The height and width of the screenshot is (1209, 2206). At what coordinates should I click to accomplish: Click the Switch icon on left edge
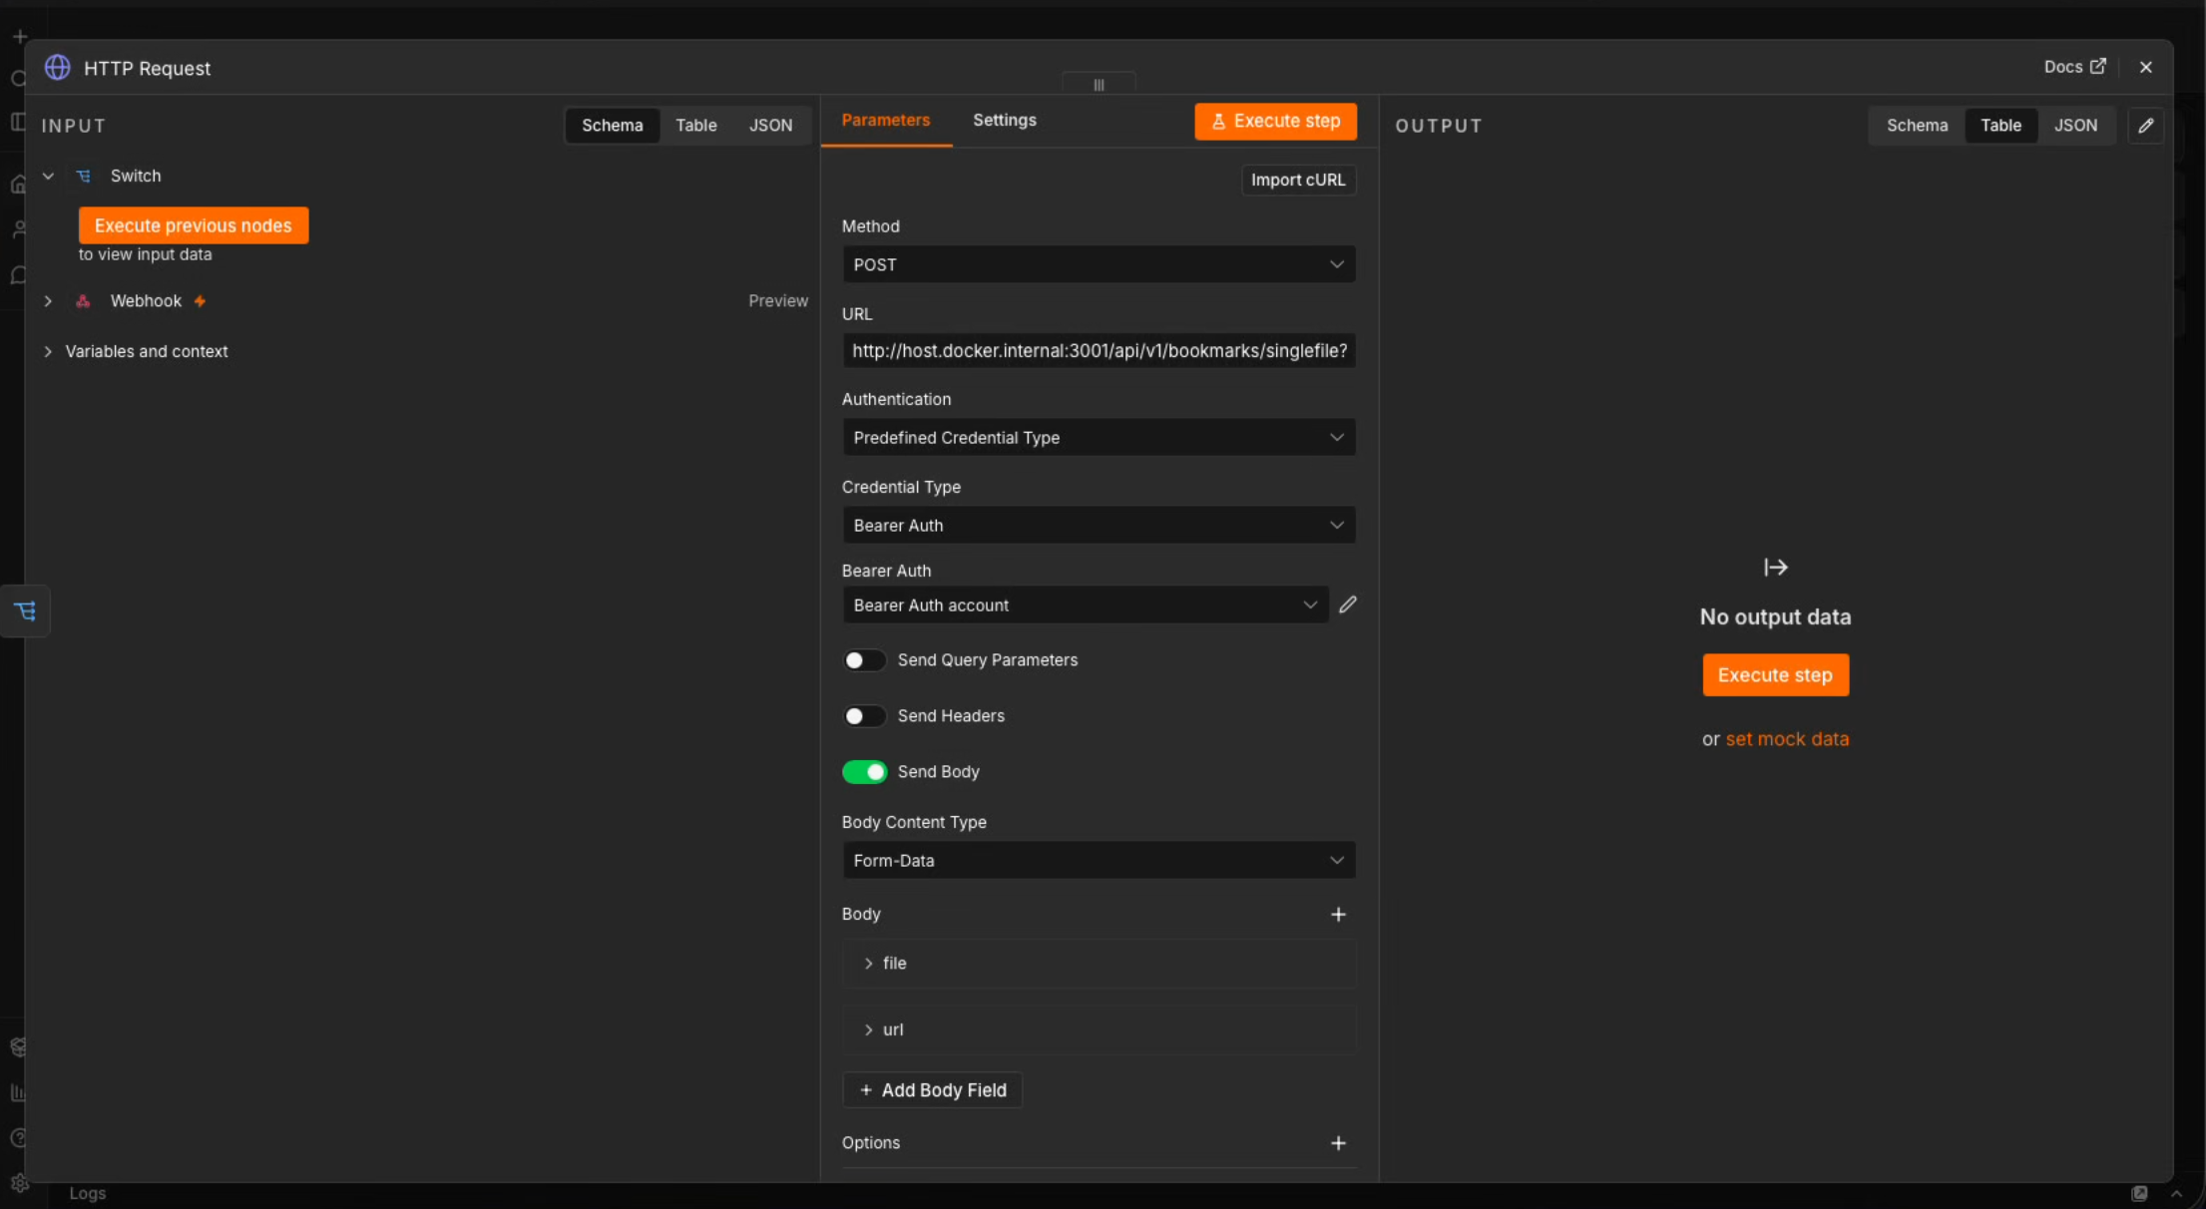[25, 610]
